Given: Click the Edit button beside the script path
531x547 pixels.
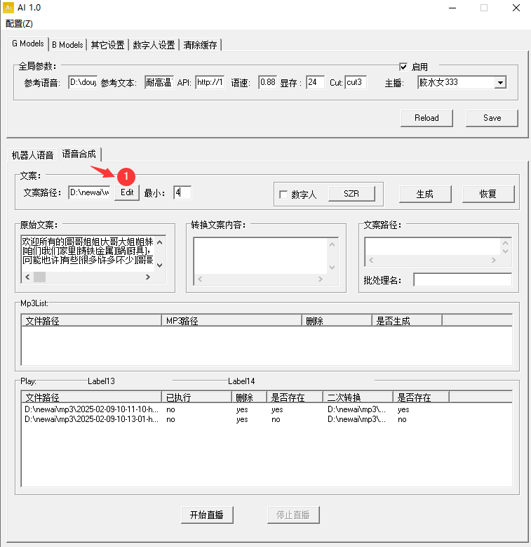Looking at the screenshot, I should click(x=126, y=193).
